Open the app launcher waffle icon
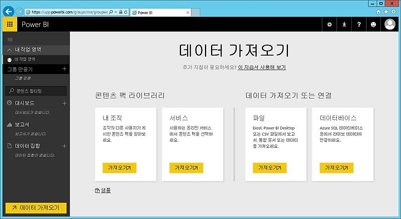The image size is (401, 219). tap(9, 24)
